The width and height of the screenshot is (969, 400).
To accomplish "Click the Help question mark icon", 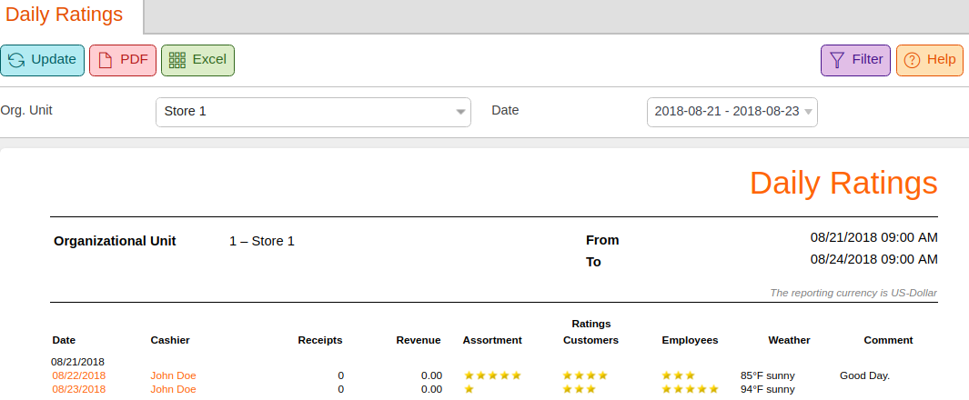I will tap(913, 60).
